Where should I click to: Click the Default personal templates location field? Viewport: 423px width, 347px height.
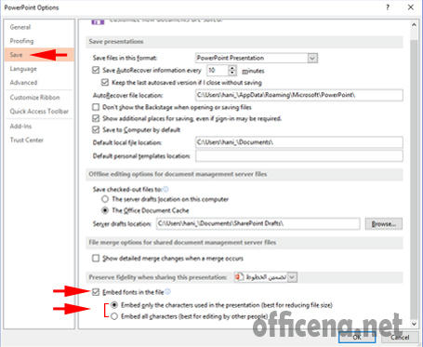[x=299, y=156]
